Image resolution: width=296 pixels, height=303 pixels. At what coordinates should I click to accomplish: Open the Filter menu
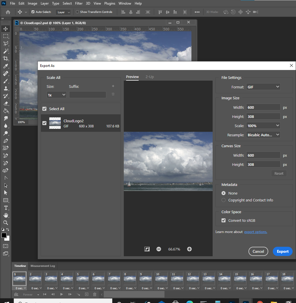coord(79,3)
